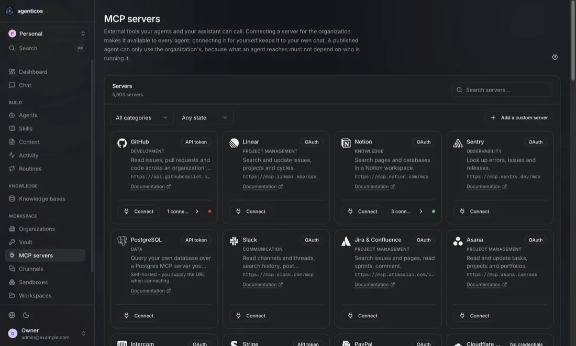Click the Slack logo on its card
576x346 pixels.
[x=234, y=241]
